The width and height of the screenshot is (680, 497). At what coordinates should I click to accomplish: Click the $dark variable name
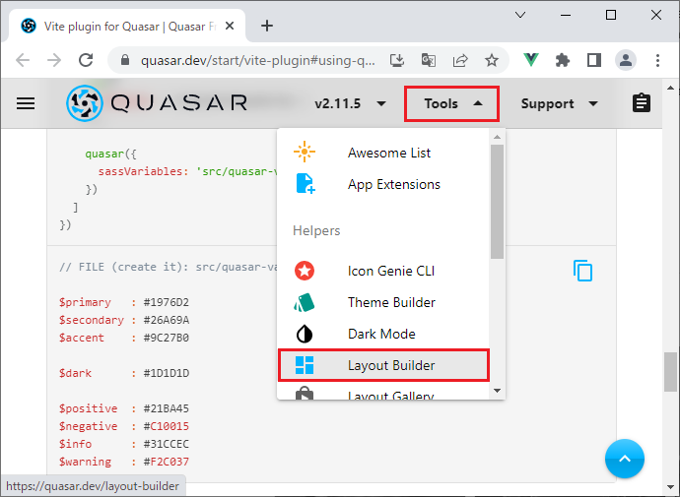tap(75, 373)
